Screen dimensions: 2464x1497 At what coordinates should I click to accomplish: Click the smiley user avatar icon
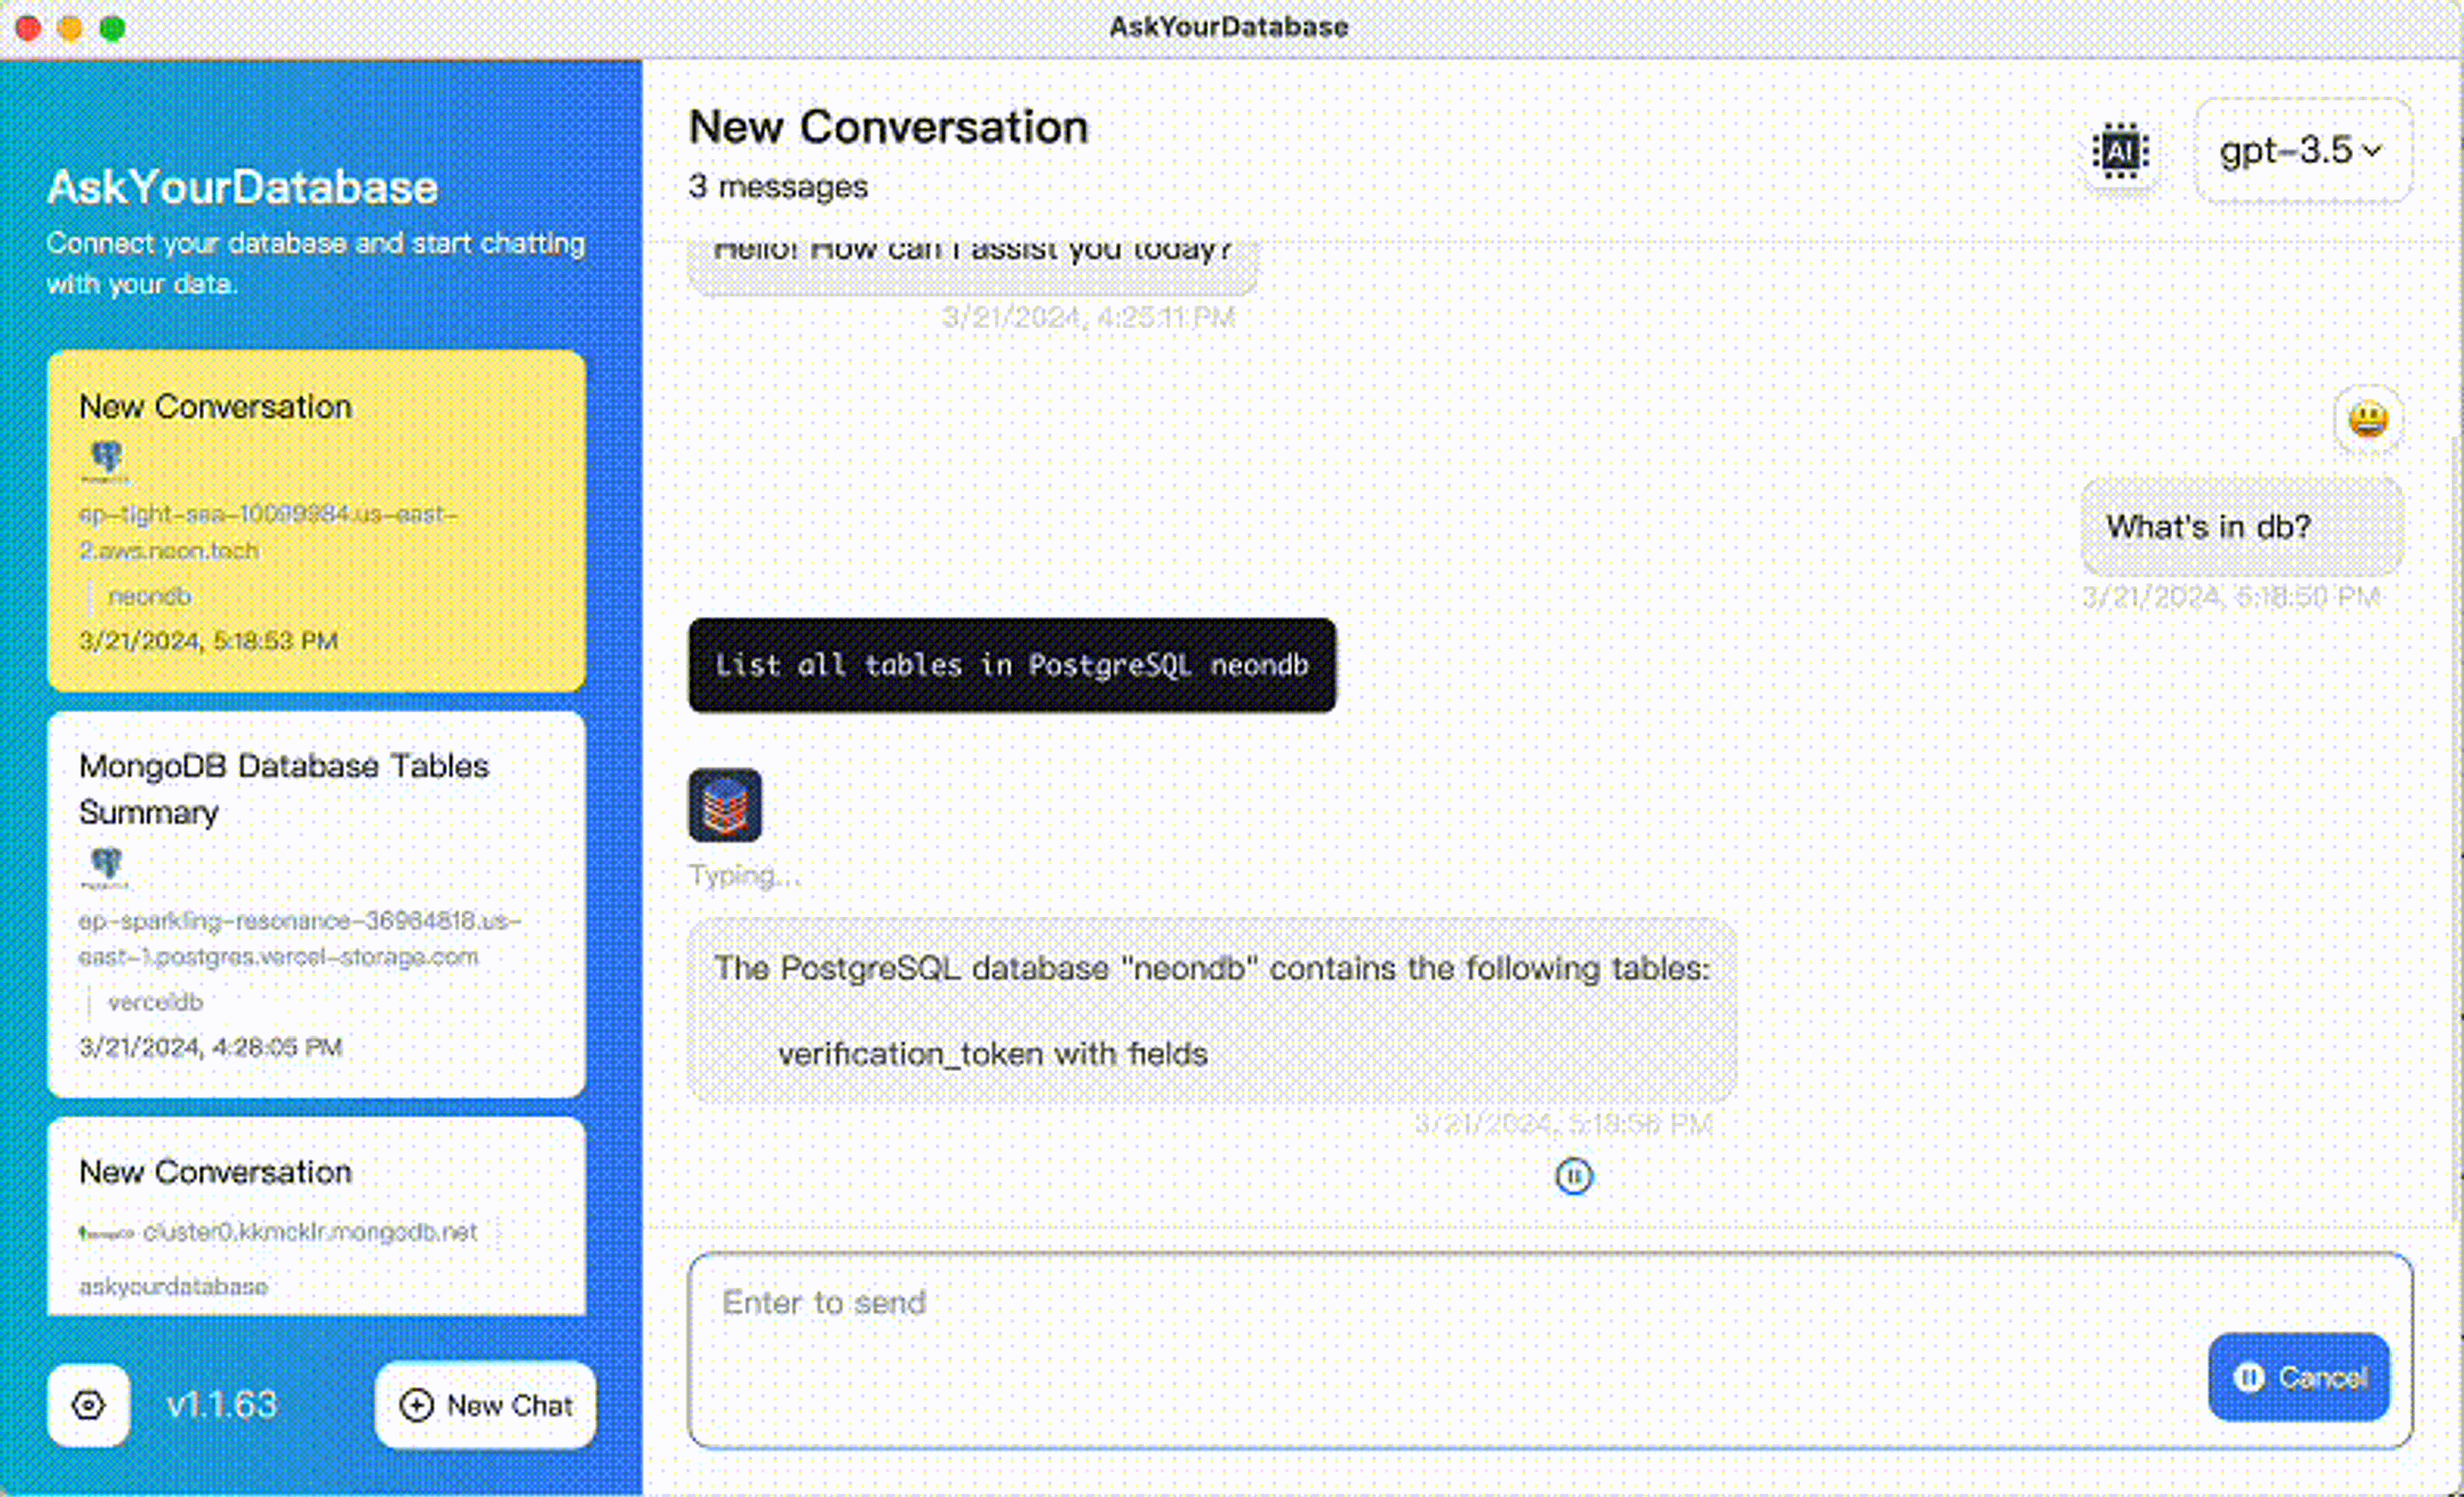tap(2367, 419)
